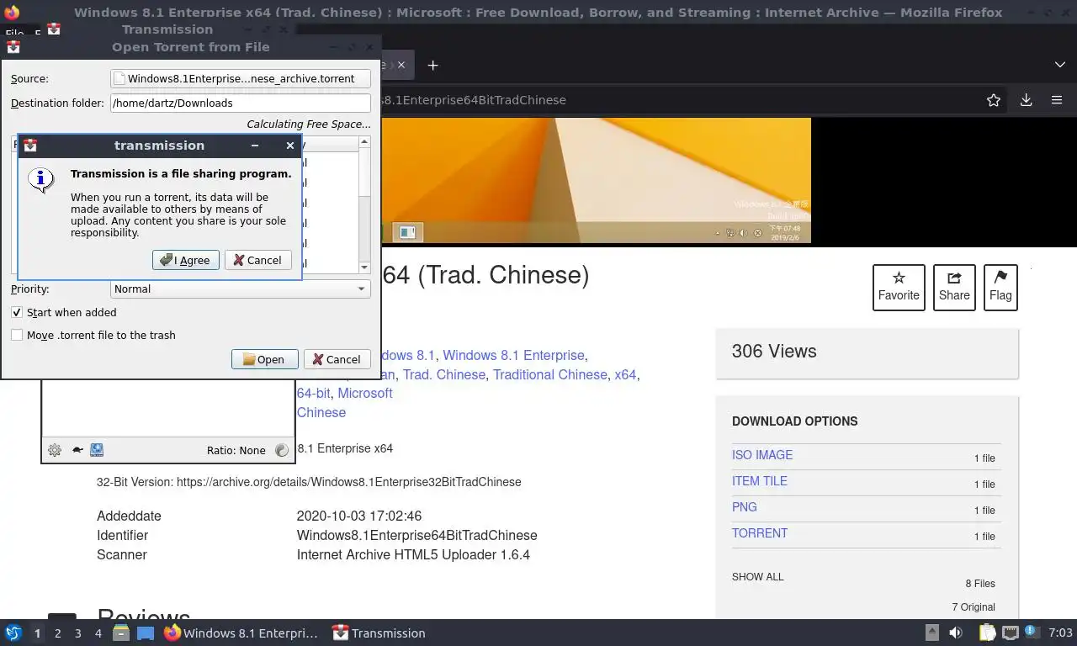
Task: Click the Microsoft topic link
Action: [x=365, y=393]
